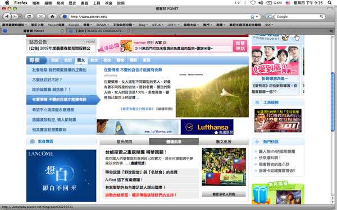The width and height of the screenshot is (337, 210).
Task: Click the LANCÔME blue advertisement
Action: [61, 175]
